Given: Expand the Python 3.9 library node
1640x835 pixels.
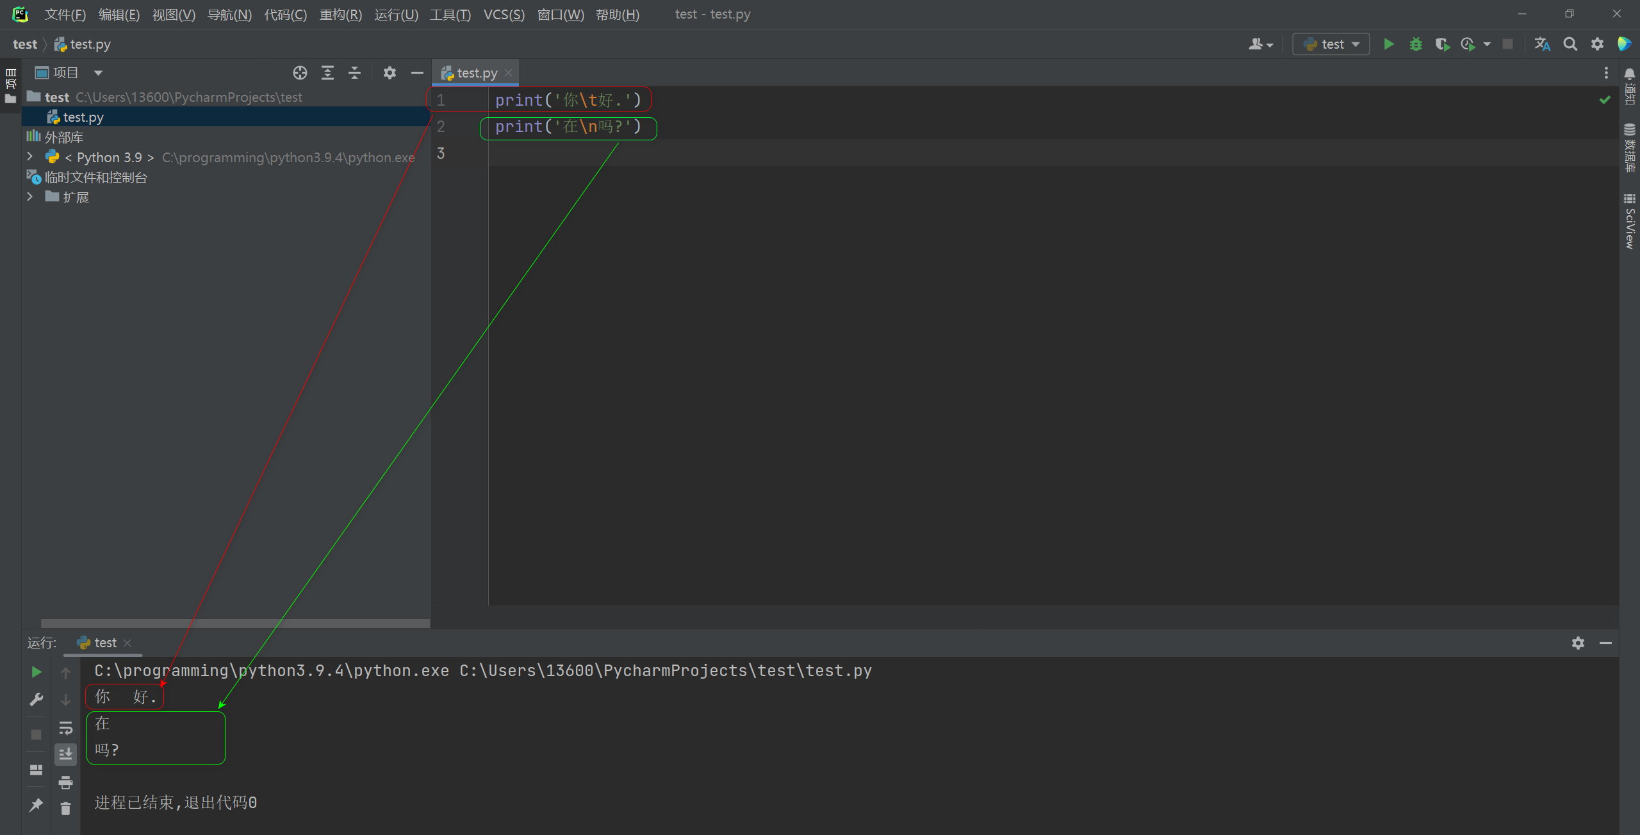Looking at the screenshot, I should 29,157.
